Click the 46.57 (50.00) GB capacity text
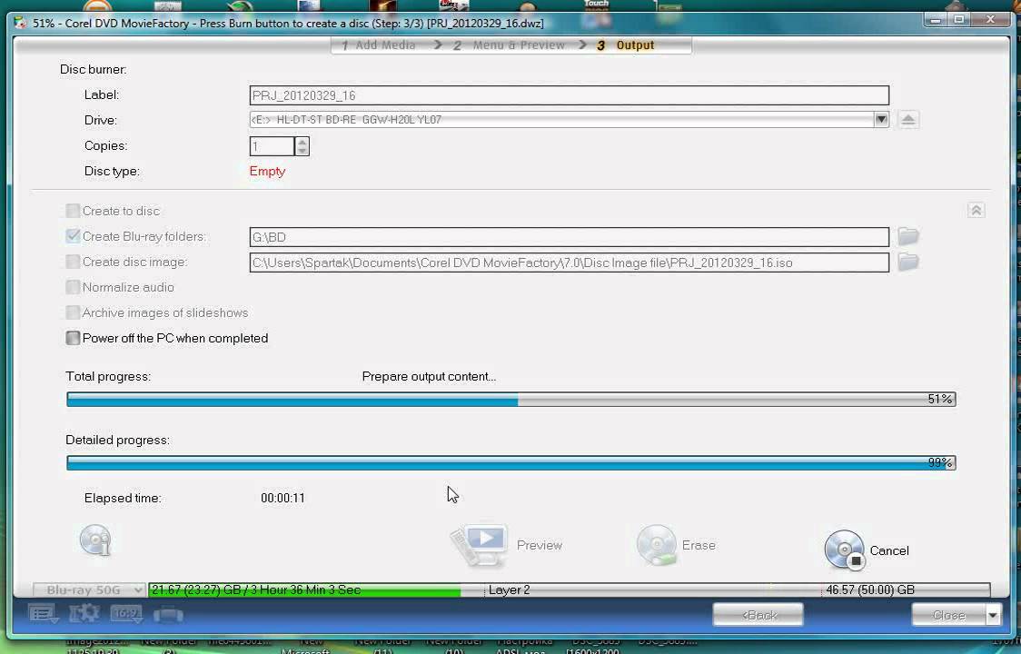 point(870,590)
